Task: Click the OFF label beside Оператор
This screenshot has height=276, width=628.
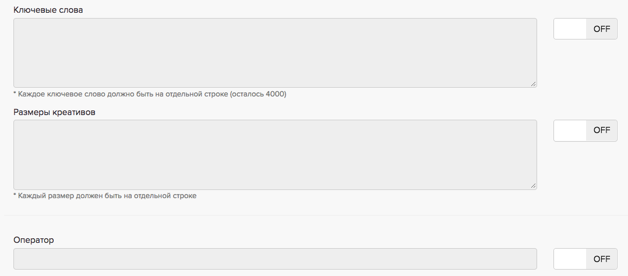Action: (601, 259)
